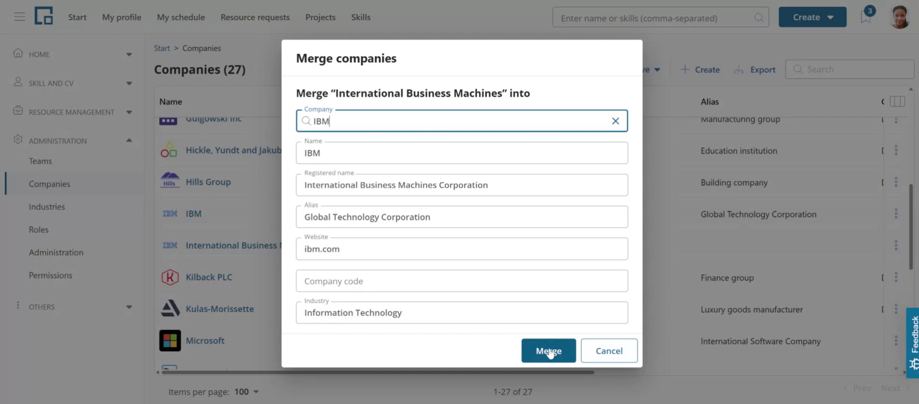The image size is (919, 404).
Task: Click the column settings icon
Action: (897, 101)
